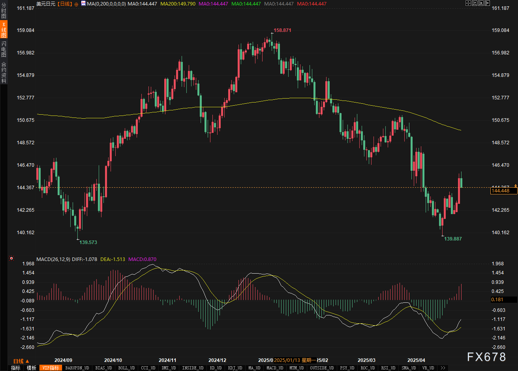Click the 模板 template button
The width and height of the screenshot is (518, 371).
click(32, 368)
